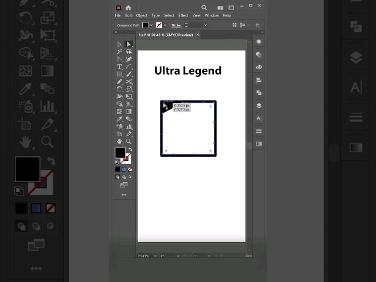Image resolution: width=376 pixels, height=282 pixels.
Task: Open the Color palette panel
Action: [x=258, y=68]
